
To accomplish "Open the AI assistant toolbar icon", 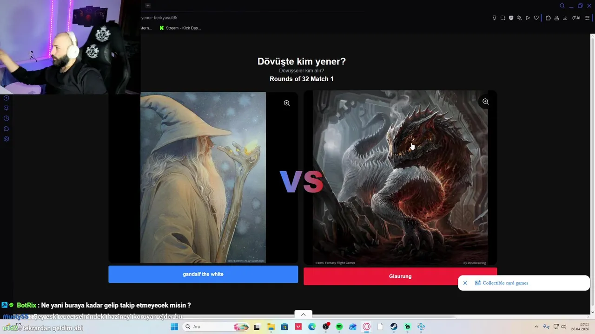I will [x=576, y=18].
